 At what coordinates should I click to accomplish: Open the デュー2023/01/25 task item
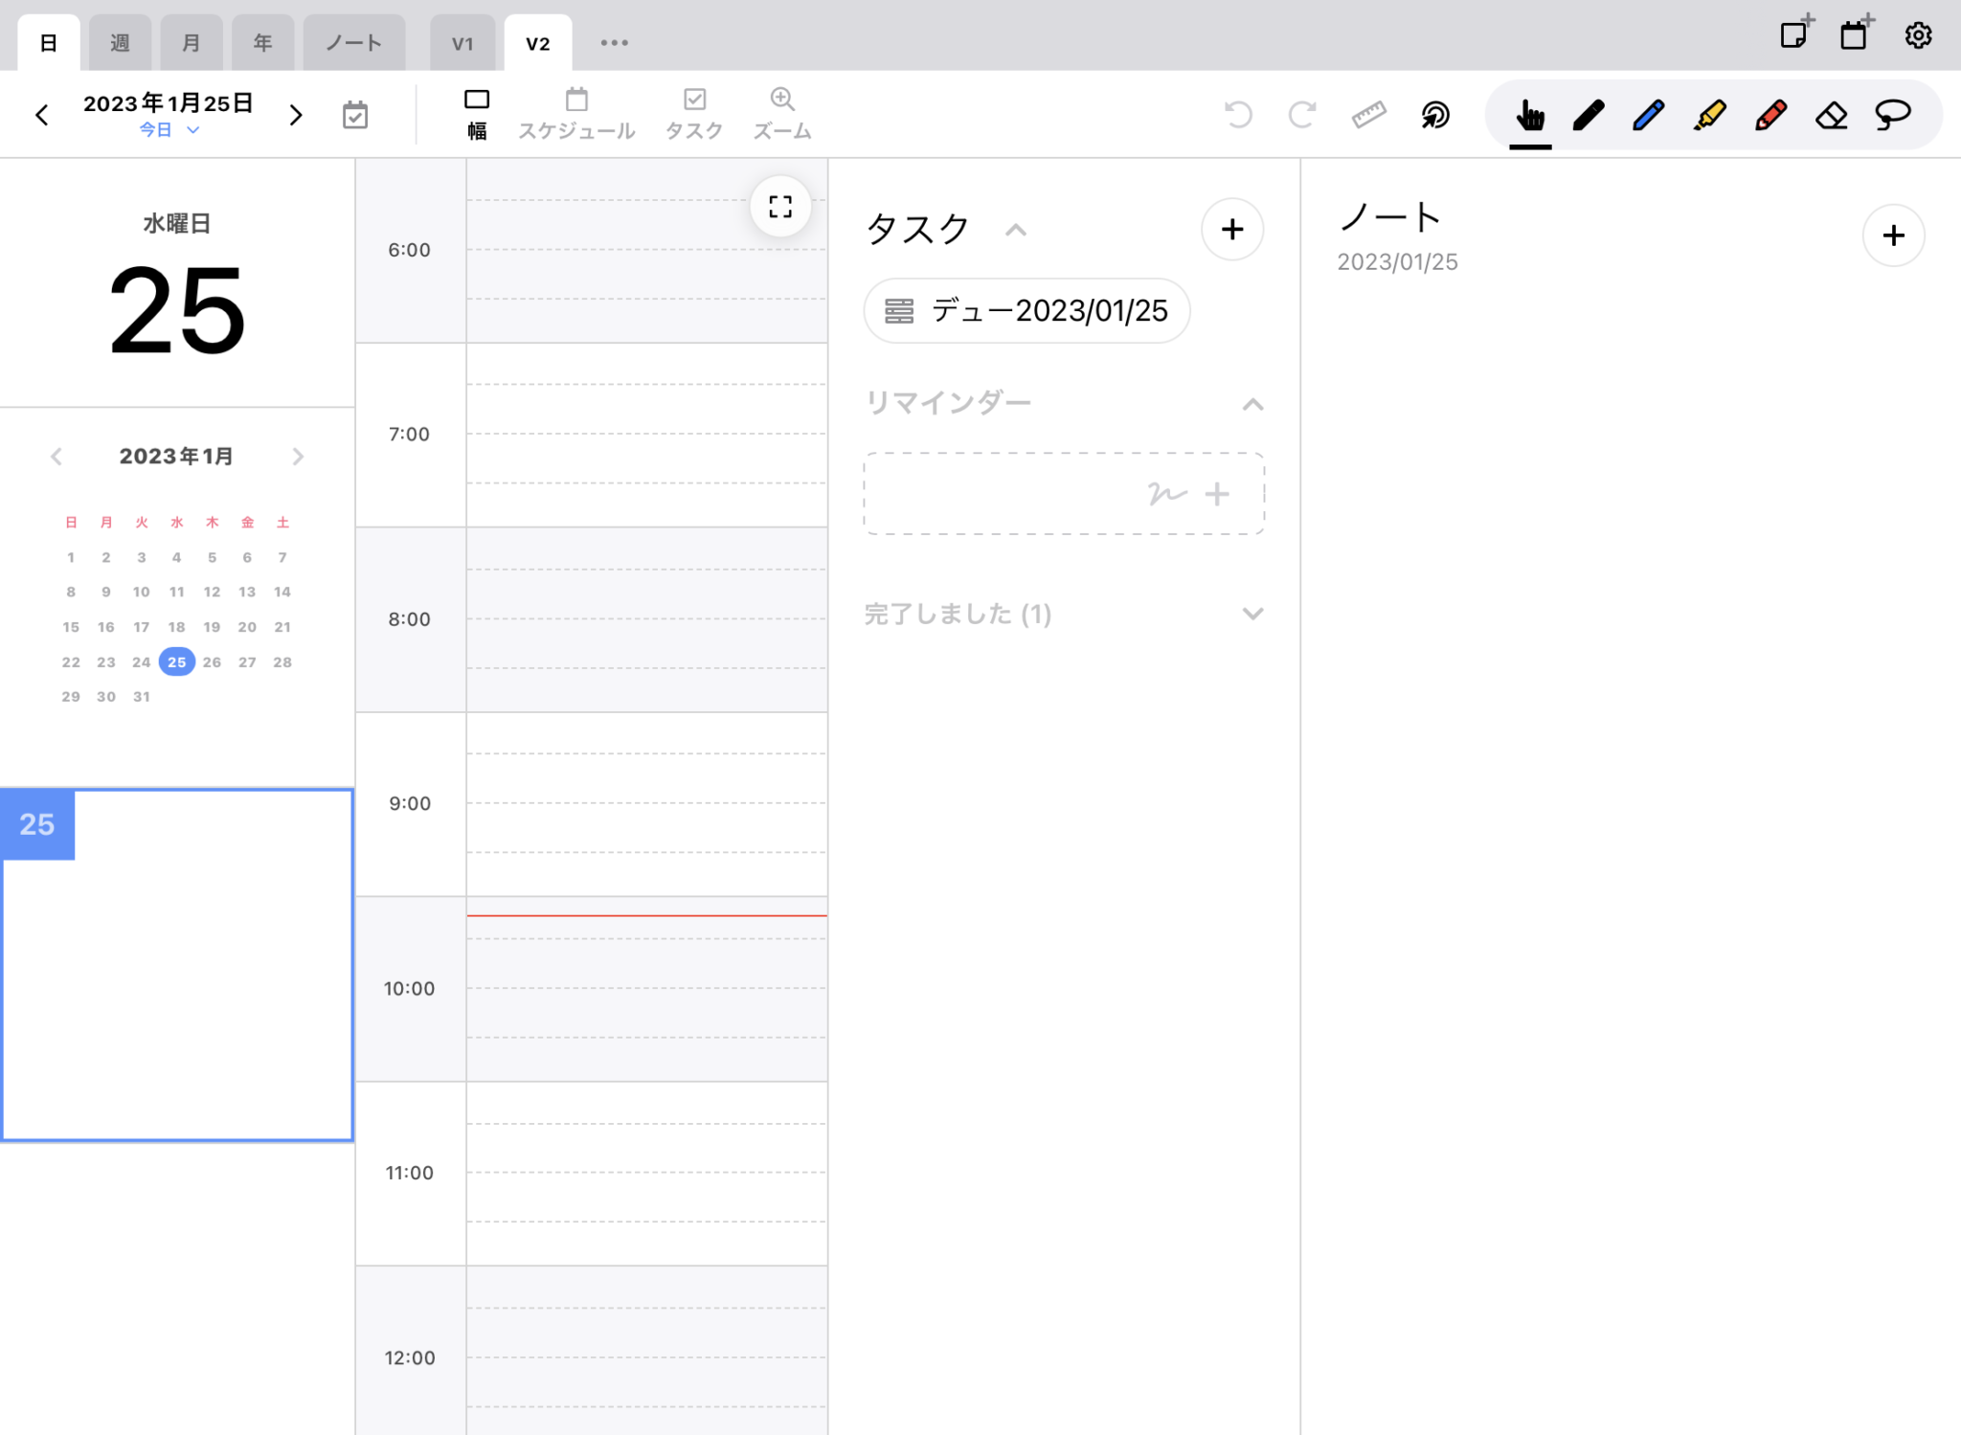[1026, 309]
